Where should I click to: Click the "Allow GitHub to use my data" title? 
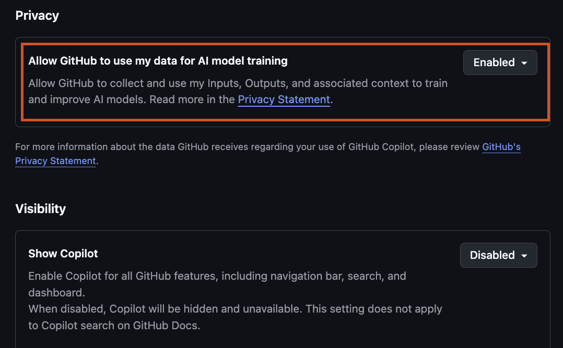click(158, 61)
